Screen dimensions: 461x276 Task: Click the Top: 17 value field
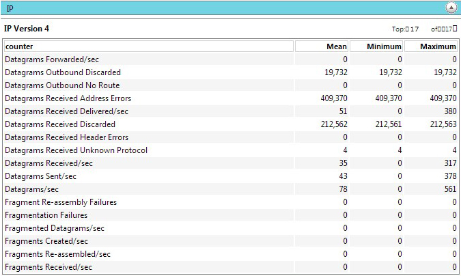412,29
